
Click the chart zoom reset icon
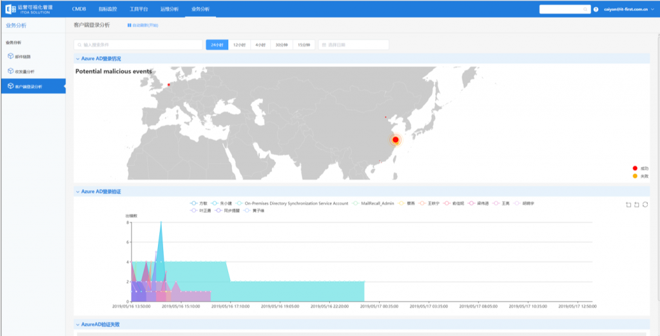(x=637, y=204)
